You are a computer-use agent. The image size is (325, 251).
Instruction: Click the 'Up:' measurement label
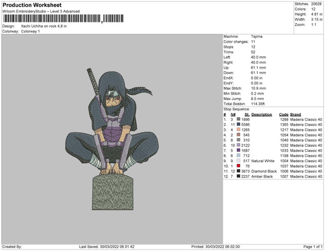(x=226, y=68)
